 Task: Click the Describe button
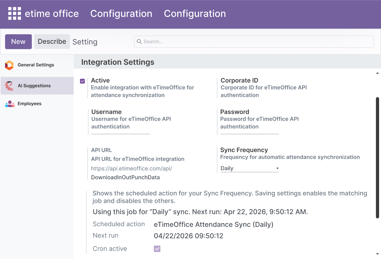(52, 42)
